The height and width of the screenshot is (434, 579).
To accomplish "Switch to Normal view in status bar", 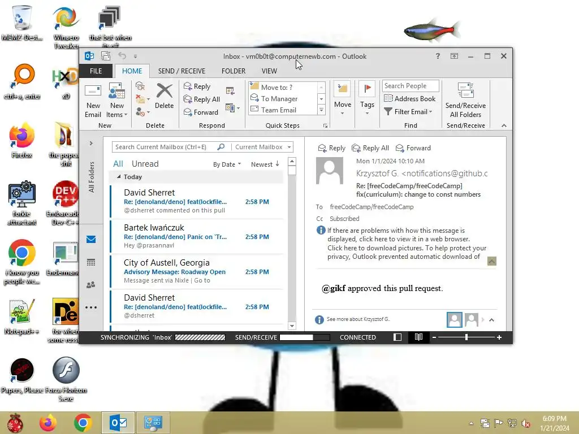I will [397, 337].
